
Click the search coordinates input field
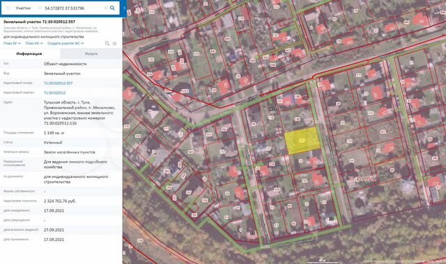(x=73, y=8)
